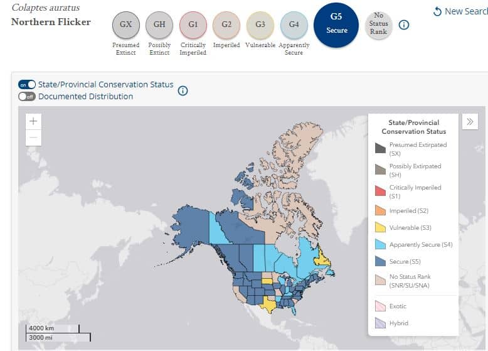Click the Possibly Extirpated (SH) legend swatch

tap(380, 170)
